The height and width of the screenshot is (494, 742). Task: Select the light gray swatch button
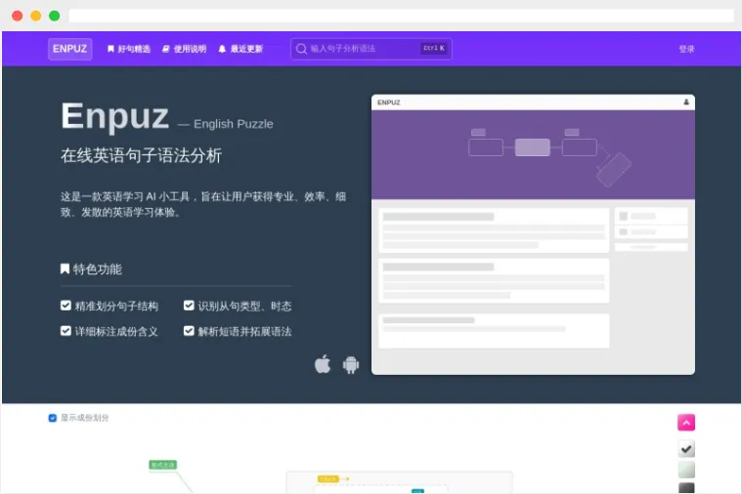[x=686, y=470]
